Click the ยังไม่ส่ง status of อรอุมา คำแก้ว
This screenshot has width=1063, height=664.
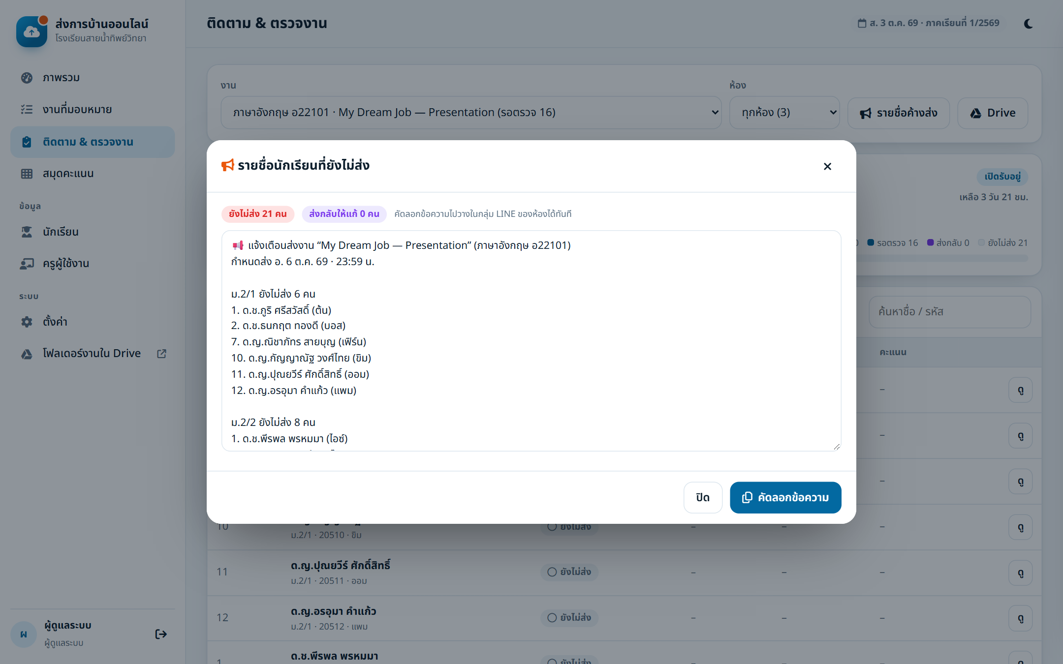coord(569,618)
